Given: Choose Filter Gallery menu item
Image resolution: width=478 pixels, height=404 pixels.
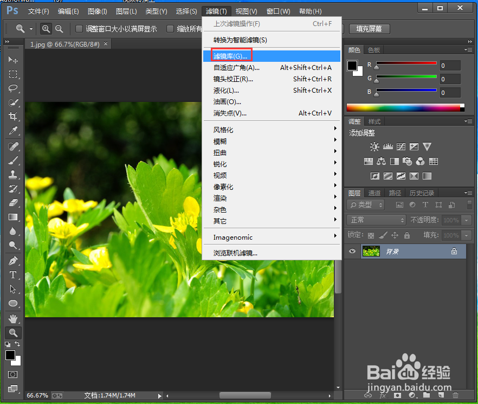Looking at the screenshot, I should [272, 56].
